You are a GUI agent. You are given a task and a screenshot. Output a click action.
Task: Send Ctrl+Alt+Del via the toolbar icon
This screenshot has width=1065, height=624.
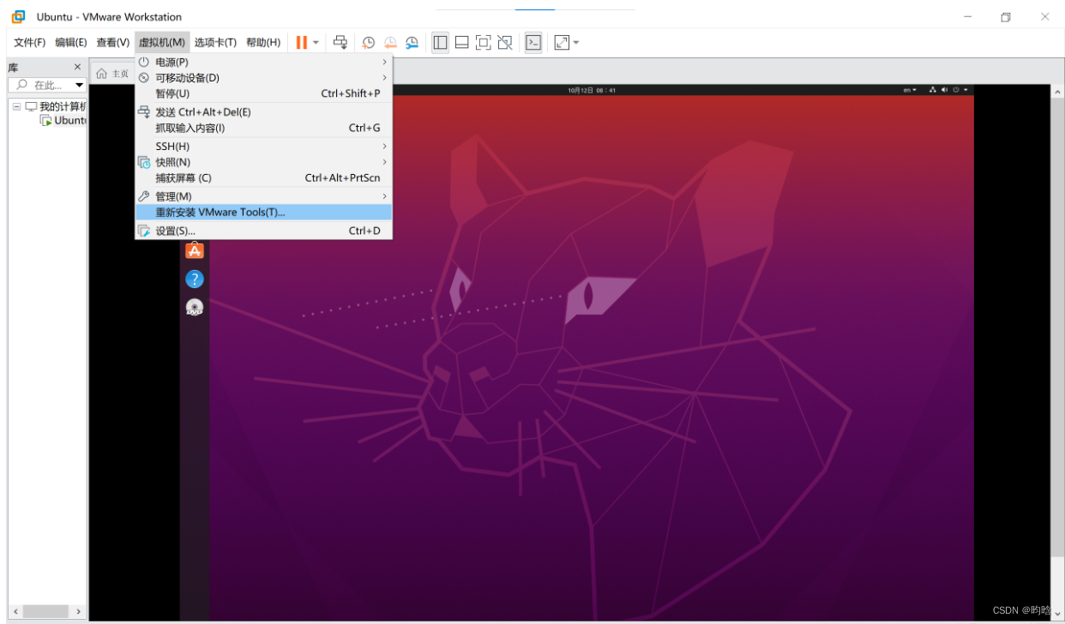coord(340,42)
